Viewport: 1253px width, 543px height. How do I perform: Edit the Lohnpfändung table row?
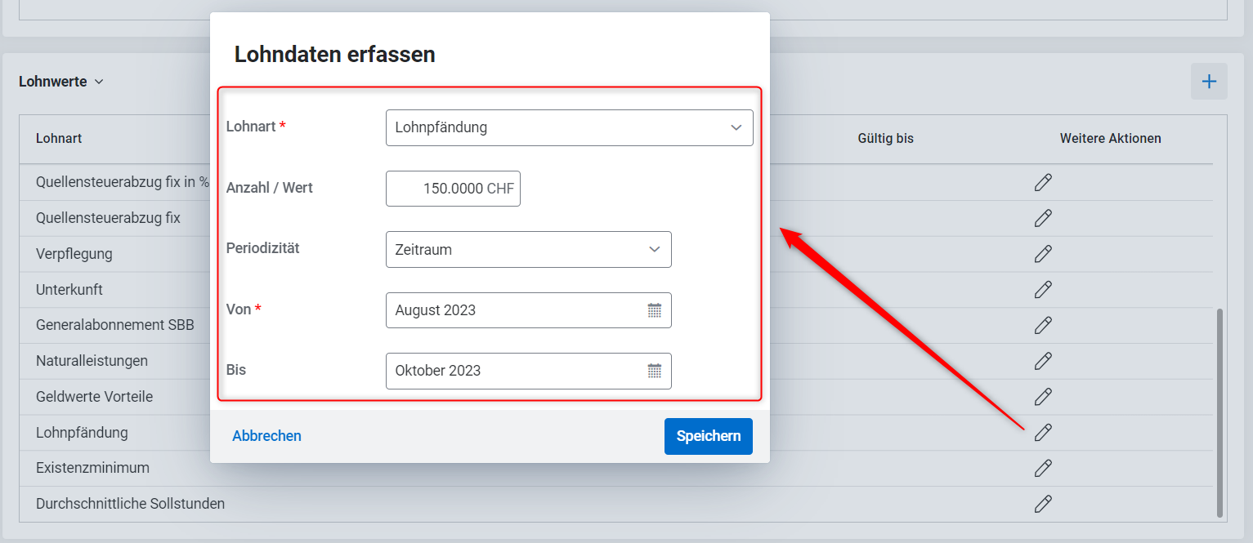[1042, 432]
